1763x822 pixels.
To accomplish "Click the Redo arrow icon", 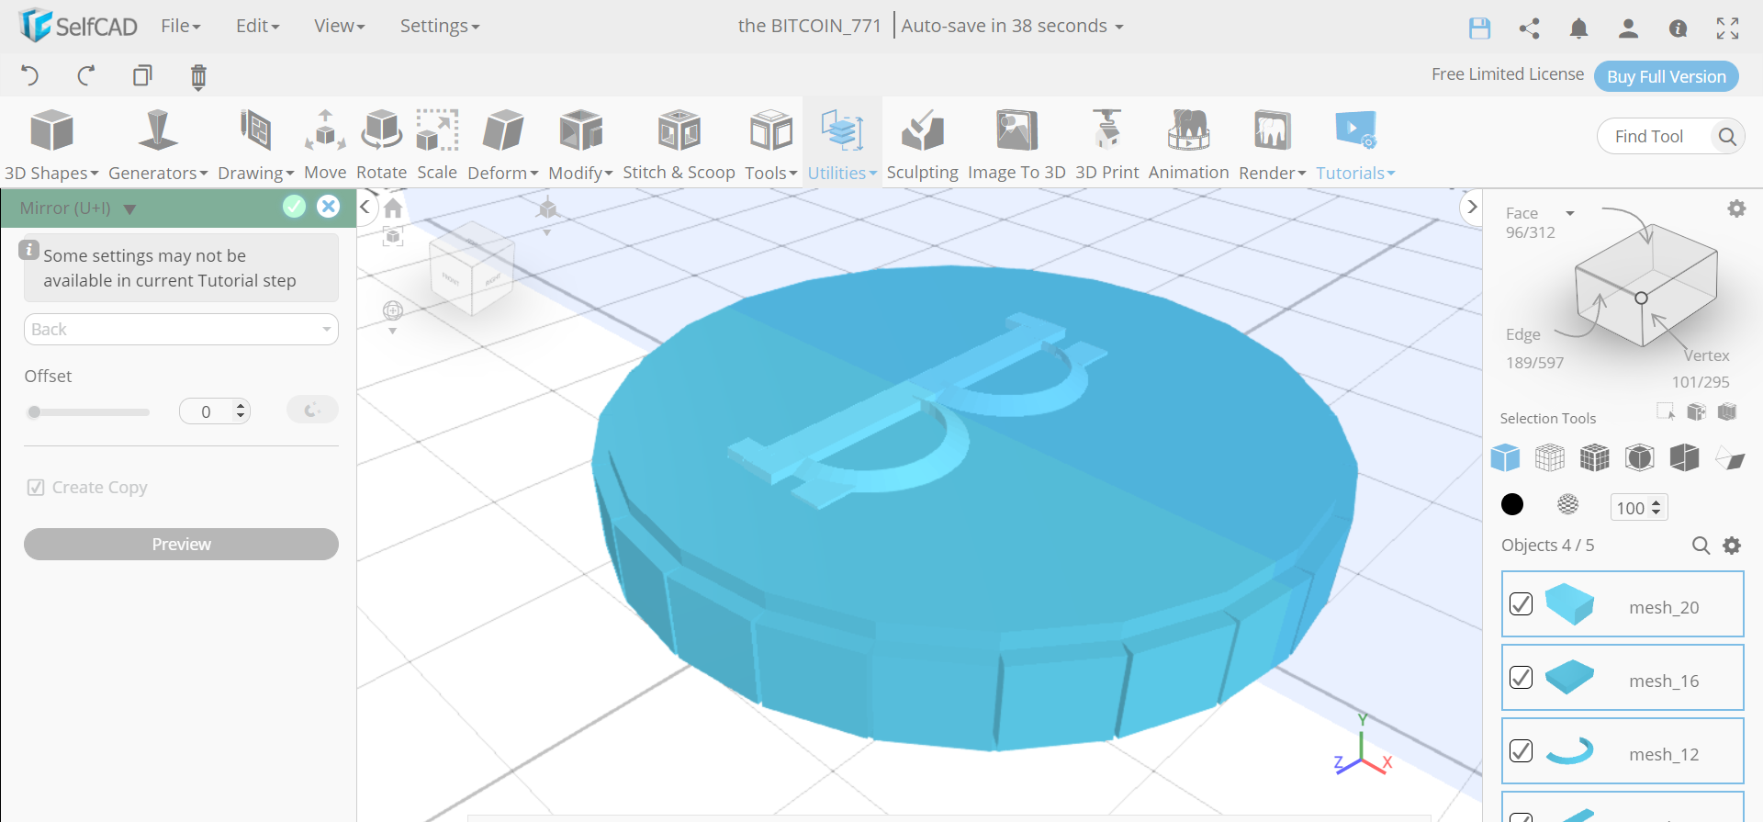I will tap(86, 75).
